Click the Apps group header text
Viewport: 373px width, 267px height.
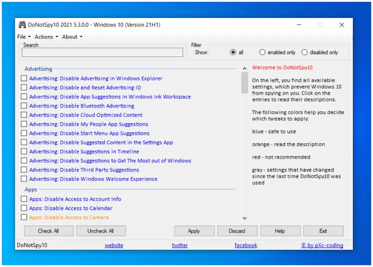point(31,189)
